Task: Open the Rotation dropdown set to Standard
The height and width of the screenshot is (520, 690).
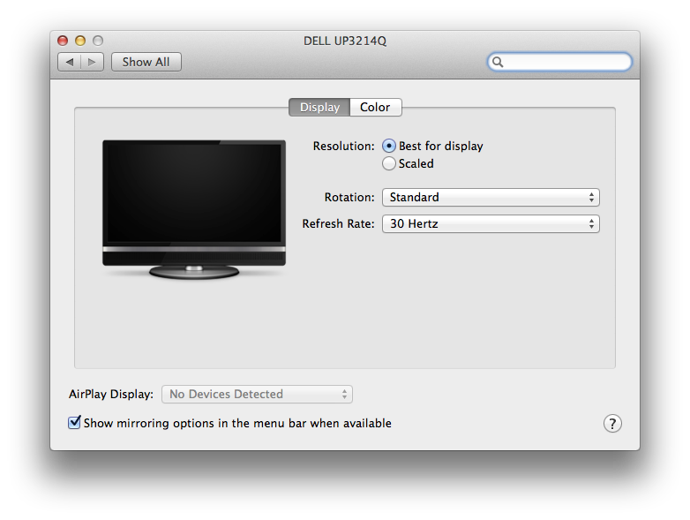Action: click(491, 197)
